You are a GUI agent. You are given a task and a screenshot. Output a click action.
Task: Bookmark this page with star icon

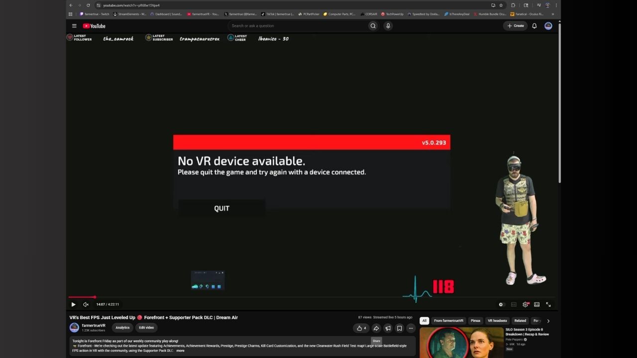(501, 5)
